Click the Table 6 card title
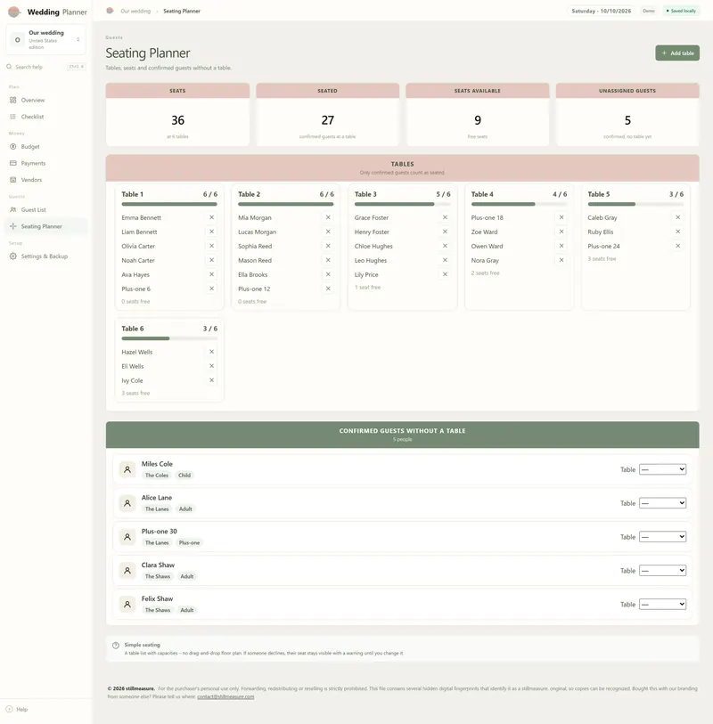The width and height of the screenshot is (713, 724). (x=133, y=329)
